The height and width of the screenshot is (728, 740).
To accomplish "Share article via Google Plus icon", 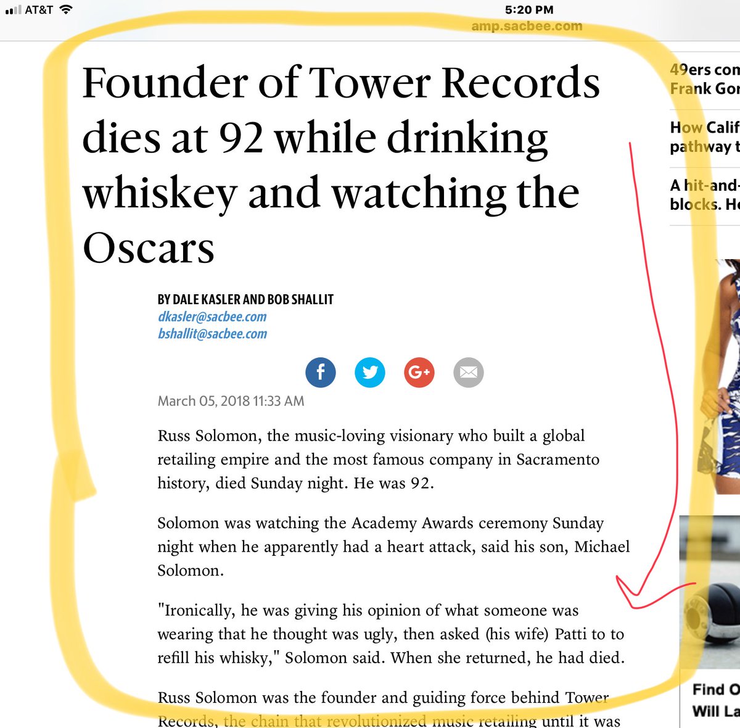I will pyautogui.click(x=419, y=373).
